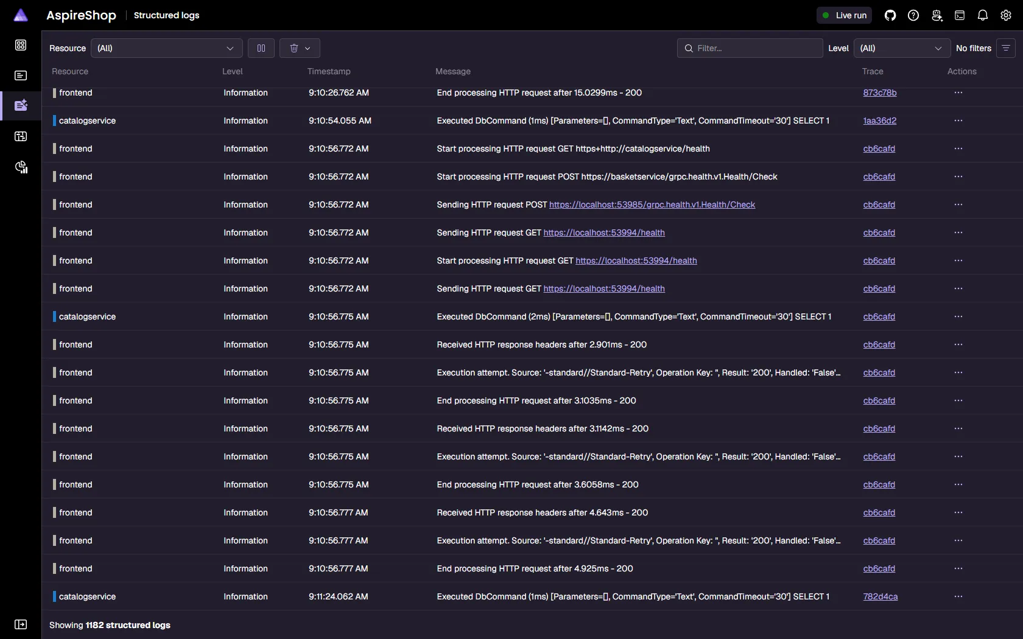Expand the remove-logs options chevron
Viewport: 1023px width, 639px height.
pos(308,48)
